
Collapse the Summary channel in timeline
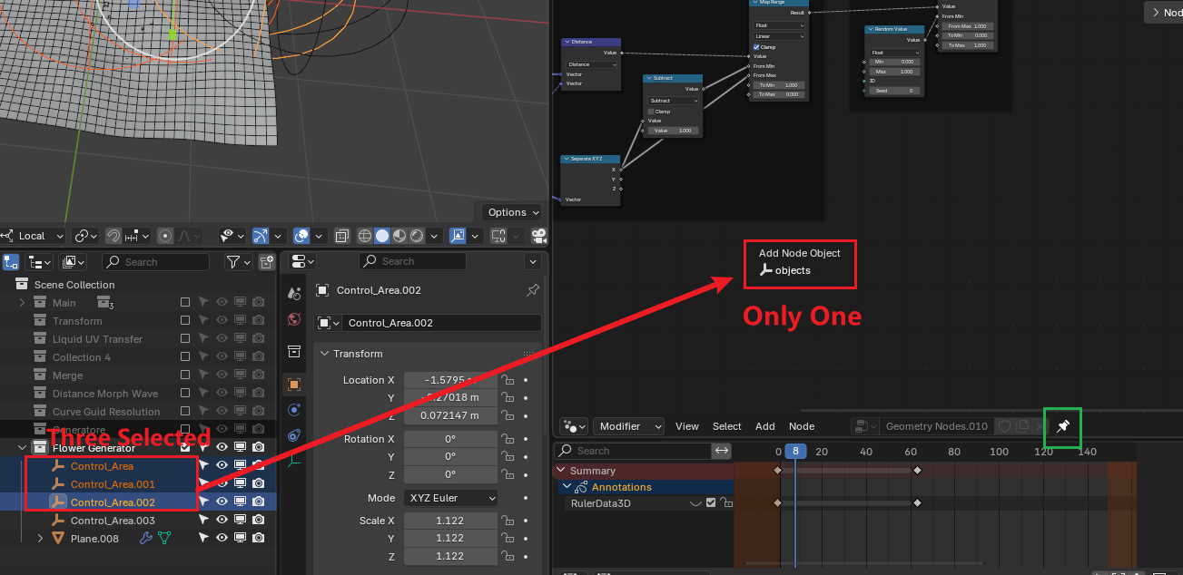click(561, 471)
